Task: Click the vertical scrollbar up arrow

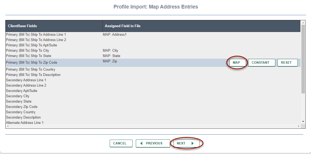Action: [303, 23]
